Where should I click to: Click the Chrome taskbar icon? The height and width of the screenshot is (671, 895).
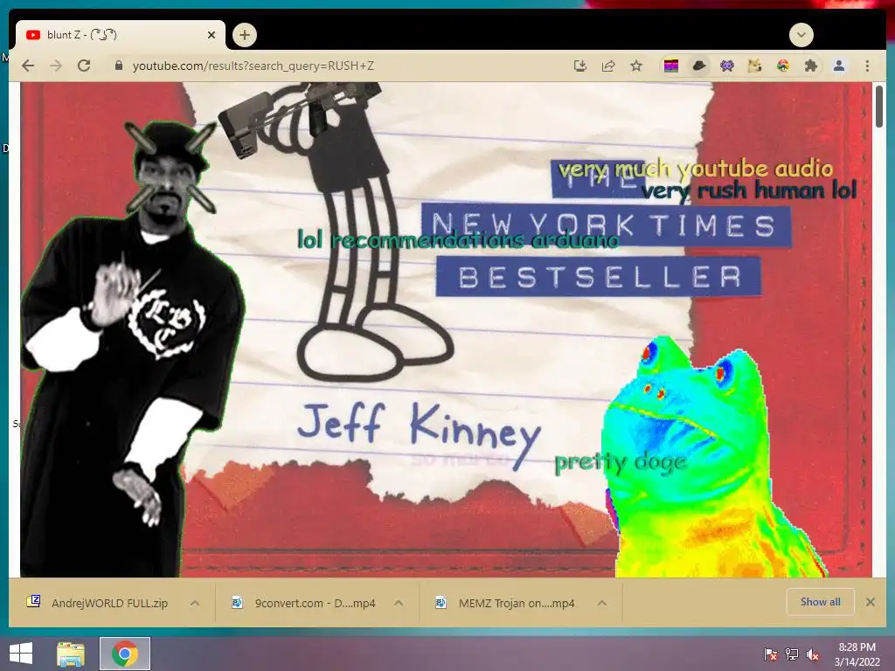pos(124,654)
